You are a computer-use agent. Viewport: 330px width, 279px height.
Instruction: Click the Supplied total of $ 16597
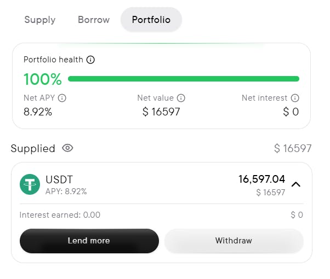pos(293,149)
